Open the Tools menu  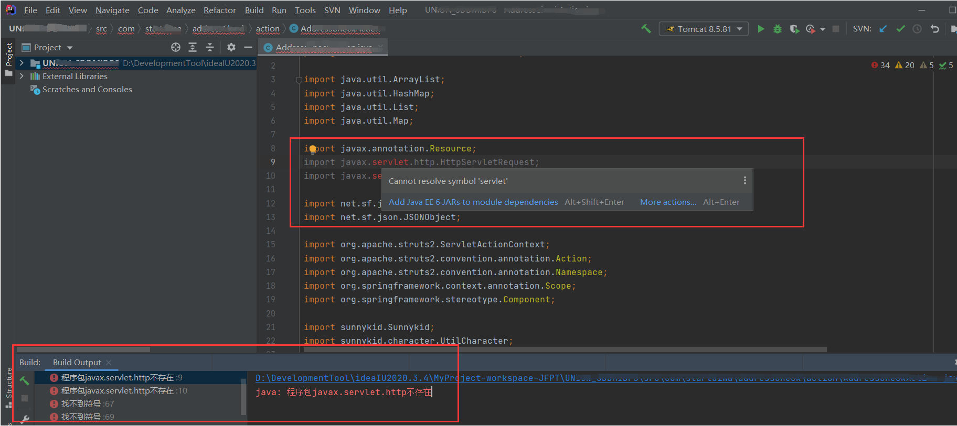305,10
